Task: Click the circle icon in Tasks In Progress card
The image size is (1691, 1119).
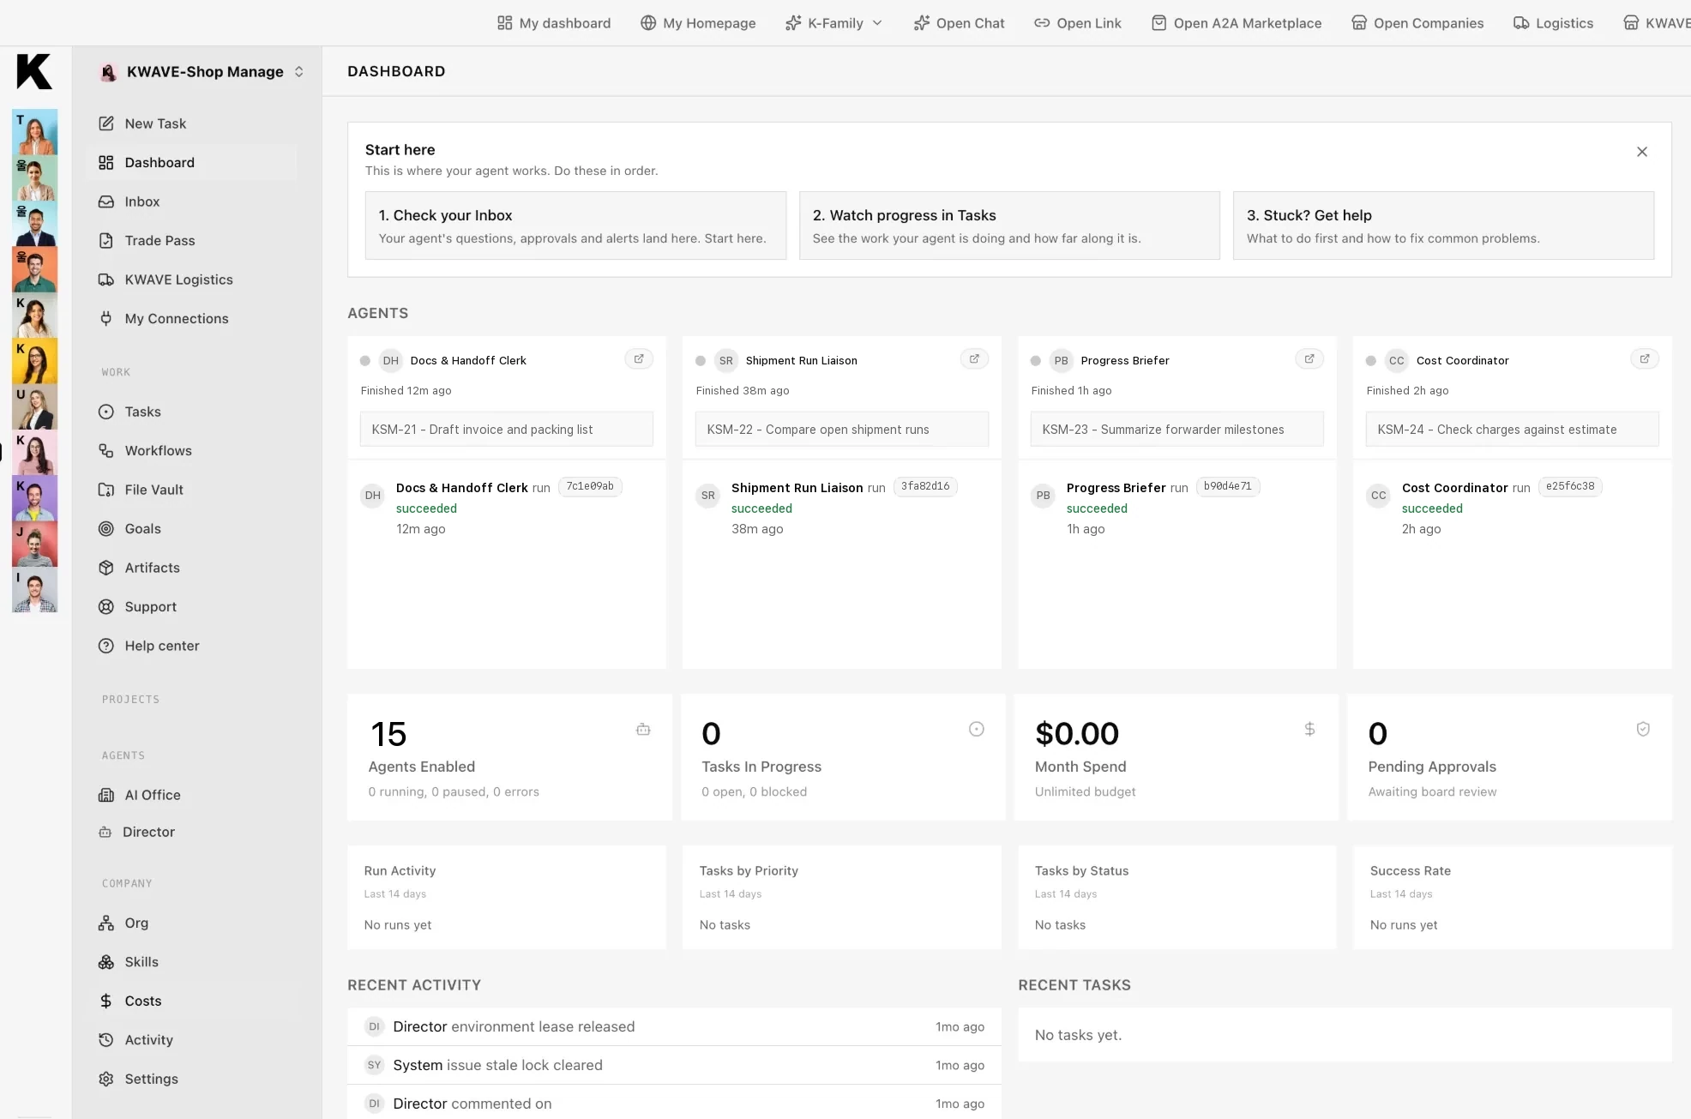Action: pyautogui.click(x=977, y=729)
